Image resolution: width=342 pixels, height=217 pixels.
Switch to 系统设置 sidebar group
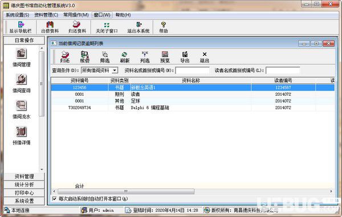[24, 201]
